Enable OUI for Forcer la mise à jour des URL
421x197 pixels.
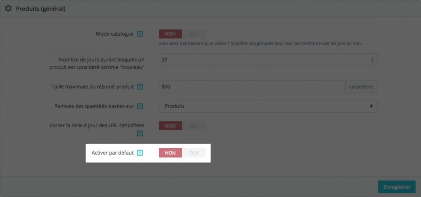[x=194, y=126]
